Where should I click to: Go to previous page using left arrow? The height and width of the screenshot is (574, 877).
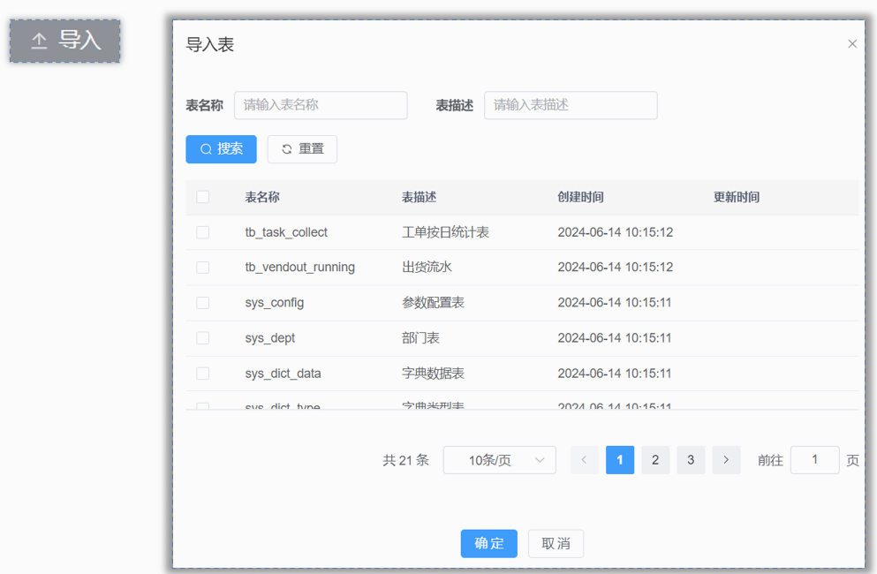click(x=584, y=460)
